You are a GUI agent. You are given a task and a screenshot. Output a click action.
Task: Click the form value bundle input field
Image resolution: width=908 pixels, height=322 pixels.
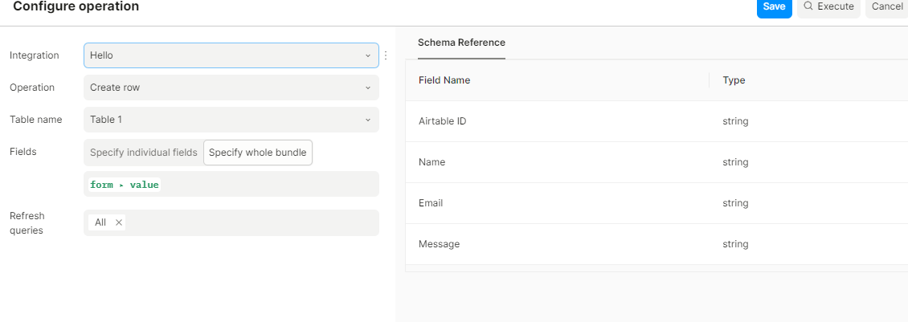(x=265, y=185)
